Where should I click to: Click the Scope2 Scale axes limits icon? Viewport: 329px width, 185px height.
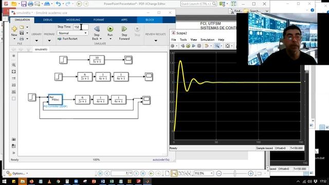(x=227, y=46)
